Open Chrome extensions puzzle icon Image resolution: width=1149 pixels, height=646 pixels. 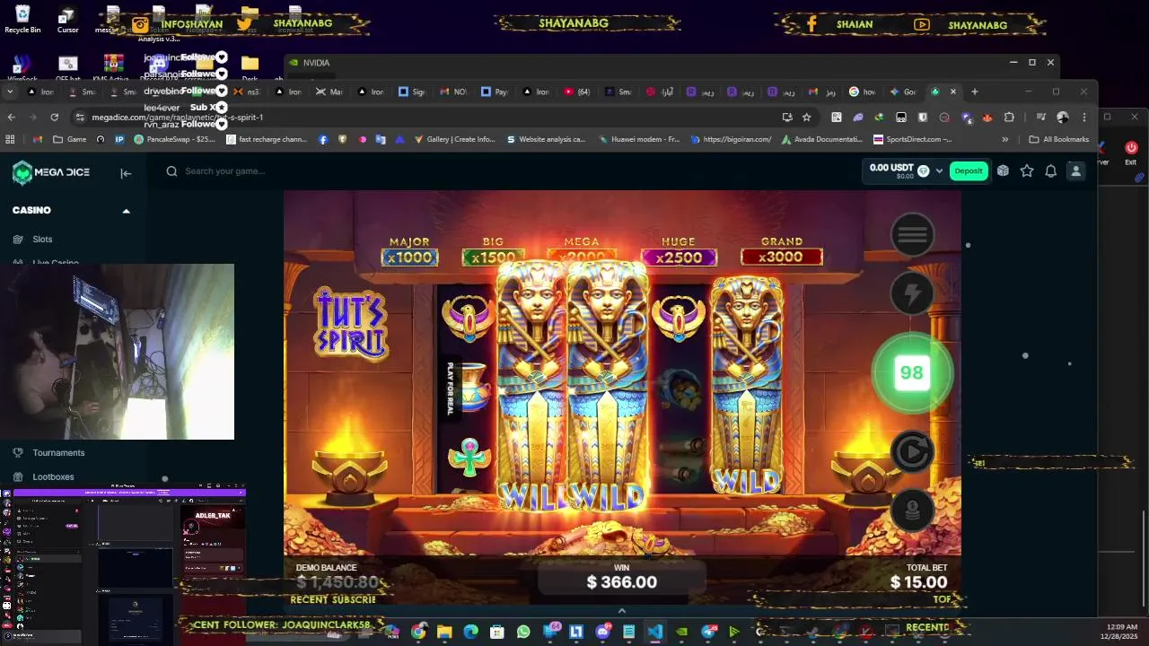[x=1009, y=117]
